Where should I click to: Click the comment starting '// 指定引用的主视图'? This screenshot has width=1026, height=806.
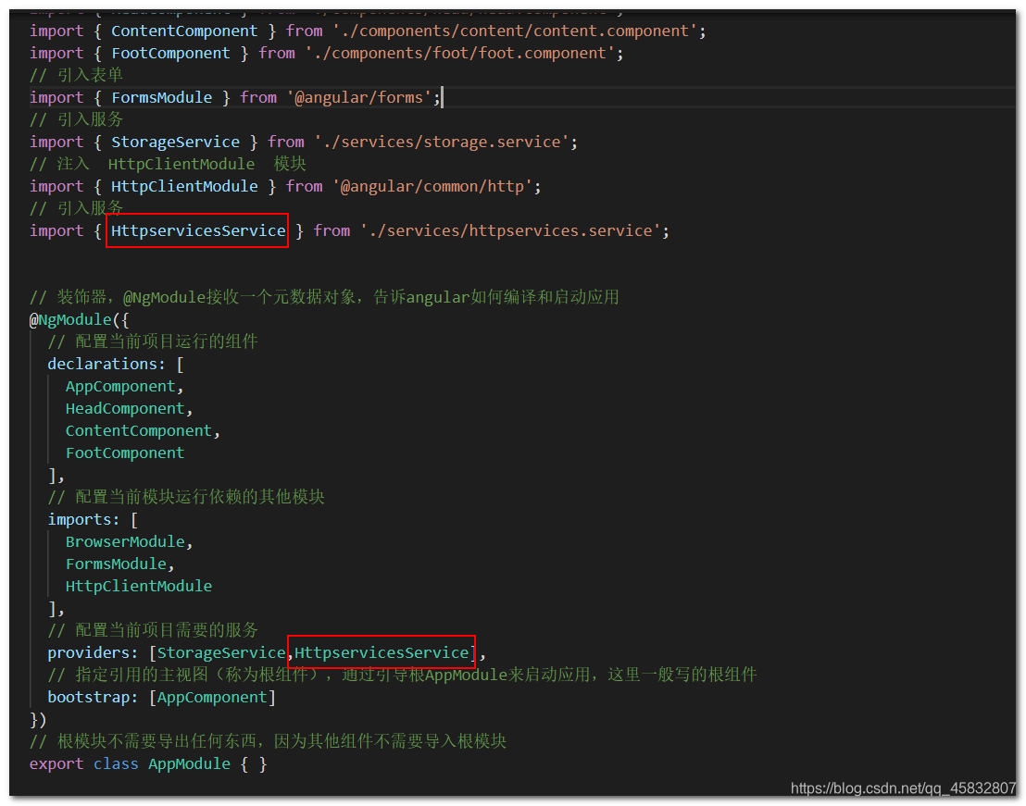coord(402,675)
